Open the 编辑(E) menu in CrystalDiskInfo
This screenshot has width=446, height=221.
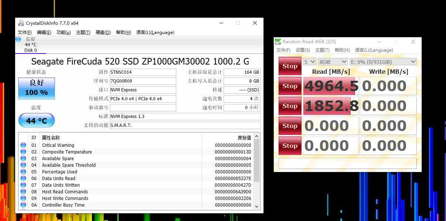(x=44, y=32)
